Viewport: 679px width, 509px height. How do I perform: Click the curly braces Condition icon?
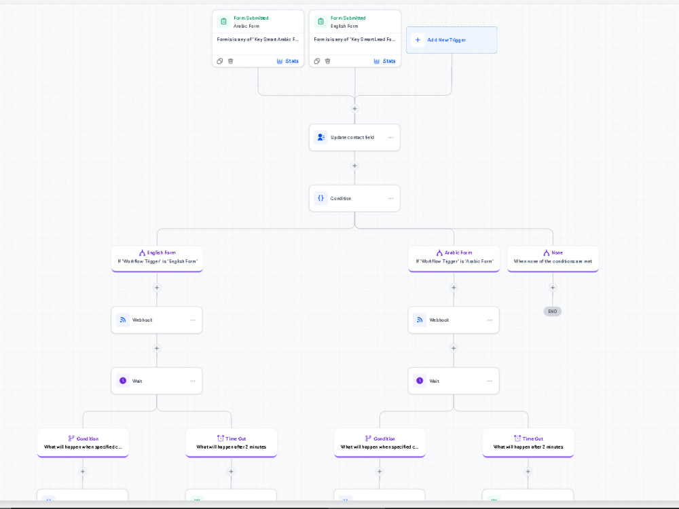coord(321,198)
